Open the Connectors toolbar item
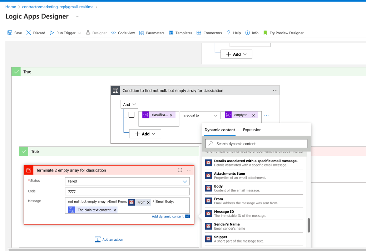Image resolution: width=366 pixels, height=251 pixels. point(209,33)
